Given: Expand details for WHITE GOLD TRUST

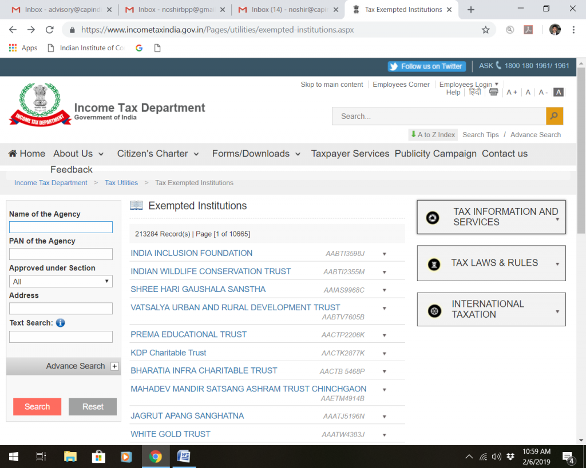Looking at the screenshot, I should (x=384, y=434).
